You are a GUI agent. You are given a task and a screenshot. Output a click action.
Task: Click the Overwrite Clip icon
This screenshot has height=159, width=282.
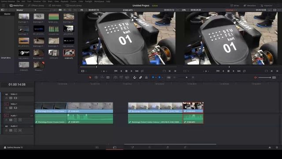click(x=121, y=78)
